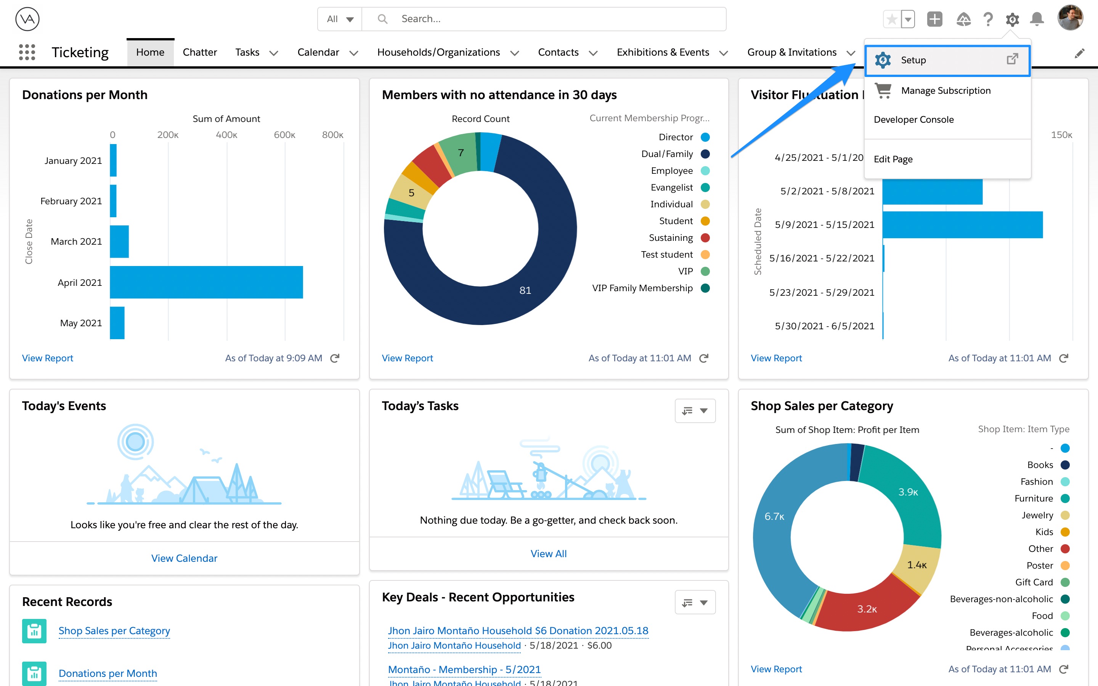
Task: Open Shop Sales per Category record icon
Action: pos(34,631)
